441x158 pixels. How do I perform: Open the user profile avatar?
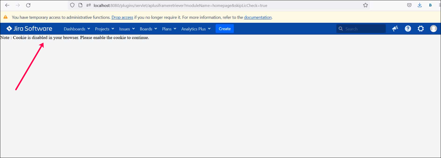[x=433, y=29]
